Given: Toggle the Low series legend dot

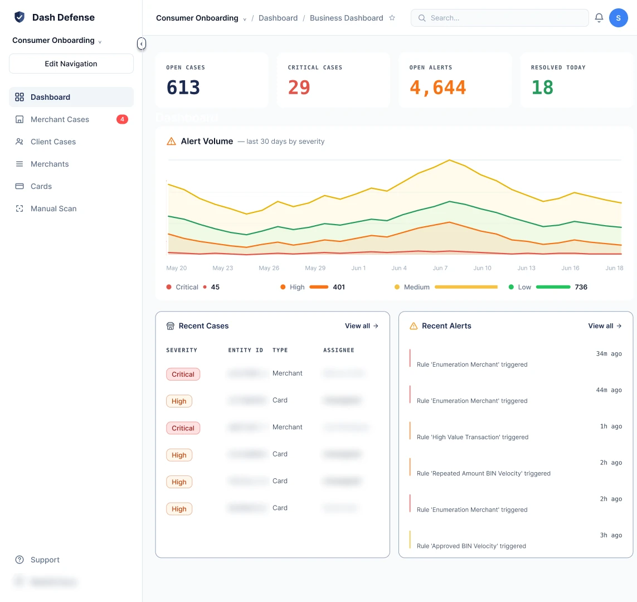Looking at the screenshot, I should tap(511, 287).
